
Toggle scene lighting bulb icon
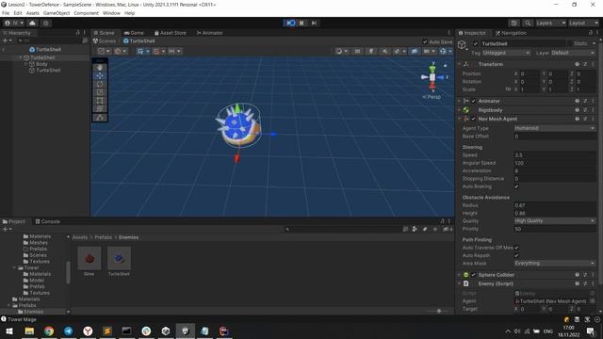point(371,51)
